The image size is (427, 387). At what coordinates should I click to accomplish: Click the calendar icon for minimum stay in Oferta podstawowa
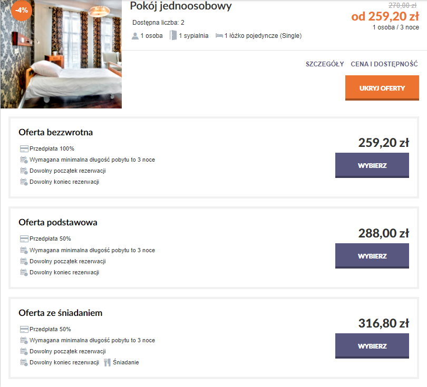pyautogui.click(x=24, y=250)
